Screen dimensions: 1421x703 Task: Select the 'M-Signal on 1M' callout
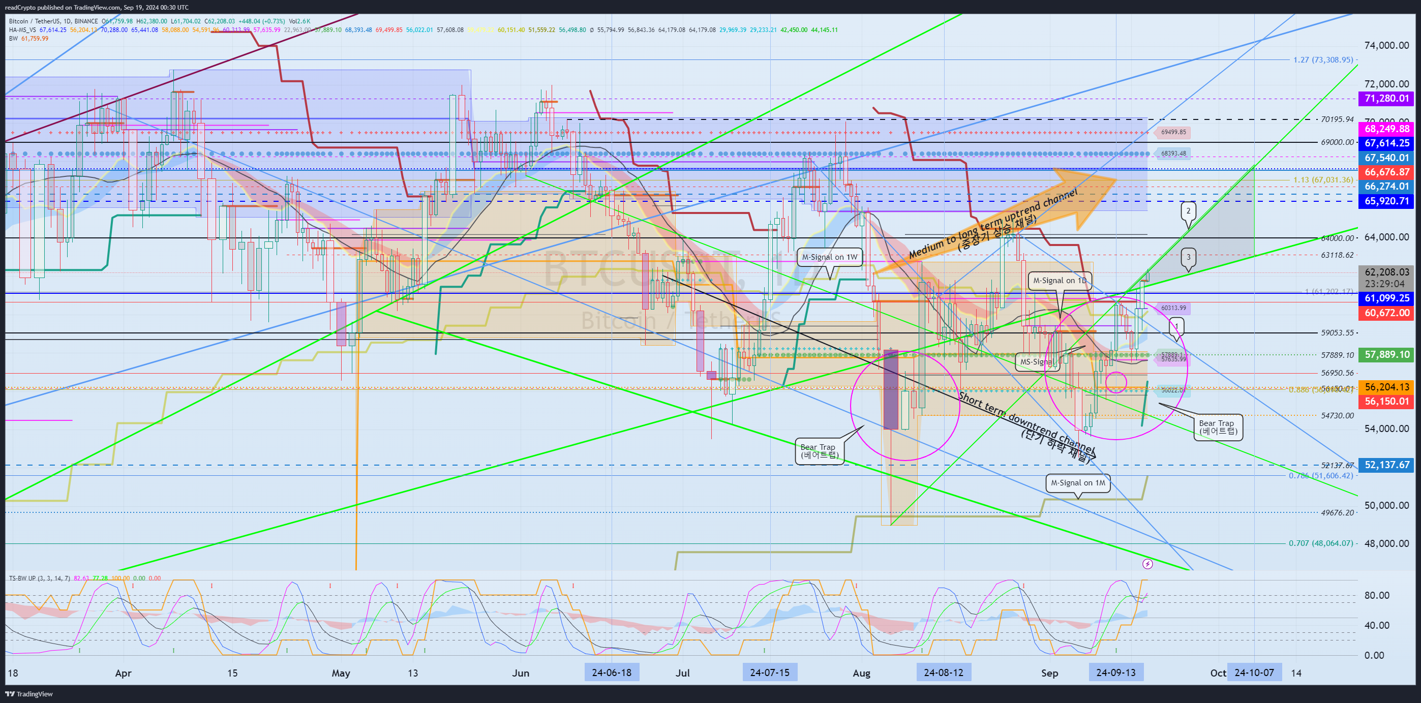click(1078, 482)
